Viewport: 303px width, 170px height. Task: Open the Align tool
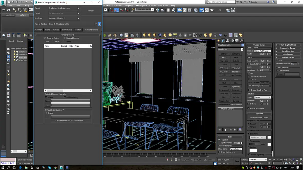point(163,10)
